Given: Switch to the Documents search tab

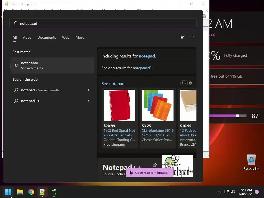Looking at the screenshot, I should 47,38.
